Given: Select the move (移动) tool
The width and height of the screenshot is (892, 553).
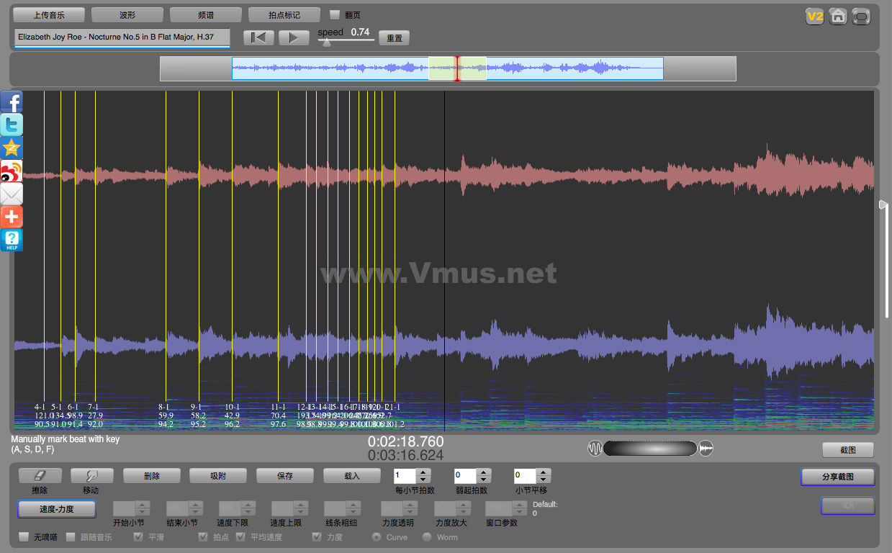Looking at the screenshot, I should (91, 476).
